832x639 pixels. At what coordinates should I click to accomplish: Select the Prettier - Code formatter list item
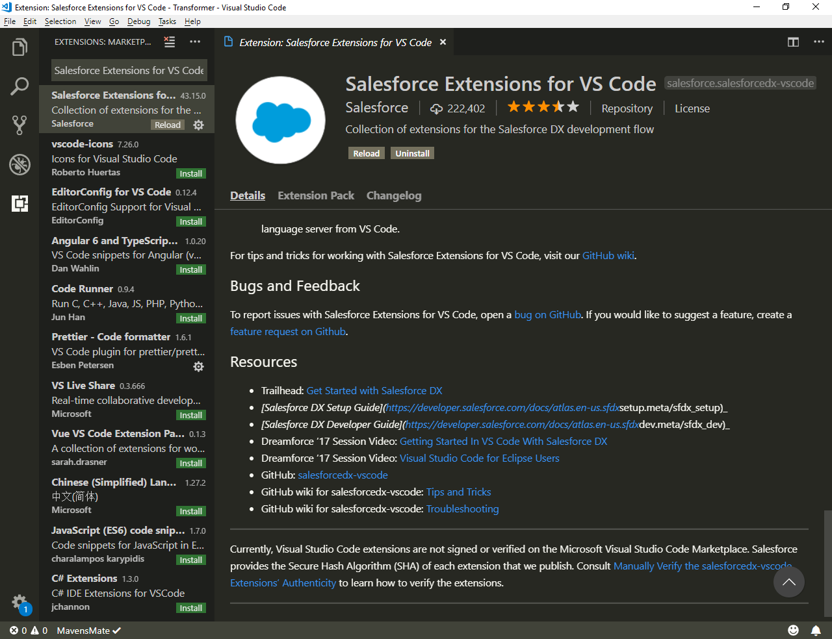pyautogui.click(x=127, y=351)
